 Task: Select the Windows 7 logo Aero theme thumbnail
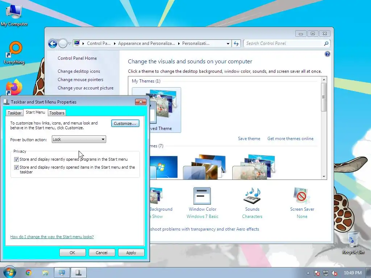point(163,167)
